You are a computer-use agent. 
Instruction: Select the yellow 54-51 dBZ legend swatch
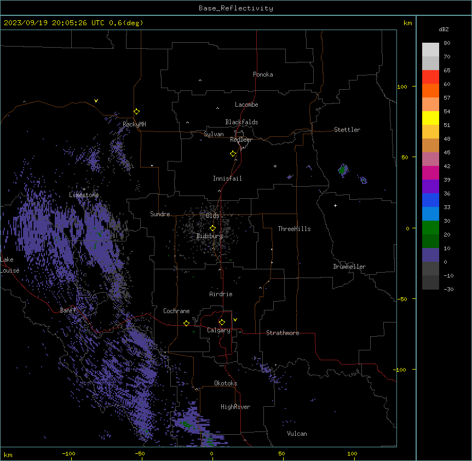[430, 118]
